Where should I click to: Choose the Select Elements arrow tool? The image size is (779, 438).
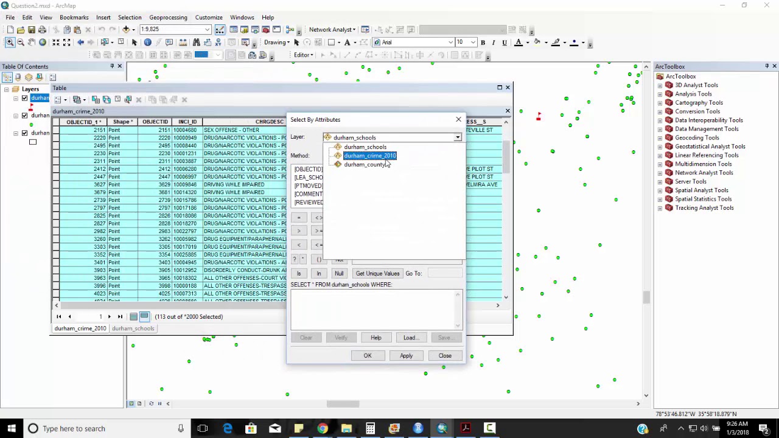click(x=134, y=42)
